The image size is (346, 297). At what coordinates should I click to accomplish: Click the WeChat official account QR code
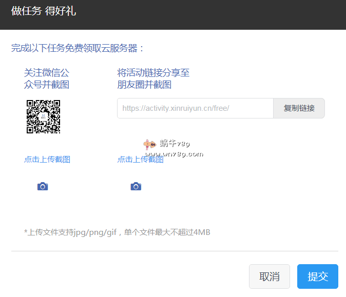(x=43, y=116)
